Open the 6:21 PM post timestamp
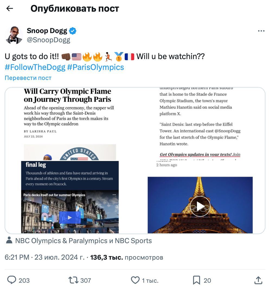Screen dimensions: 270x290 44,257
